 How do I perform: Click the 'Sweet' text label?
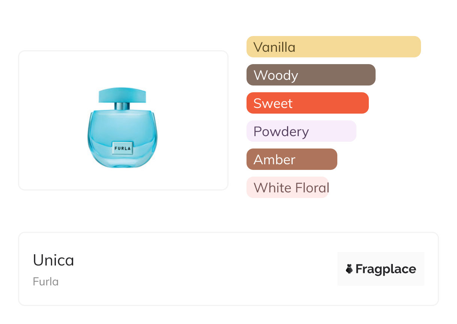[x=273, y=103]
